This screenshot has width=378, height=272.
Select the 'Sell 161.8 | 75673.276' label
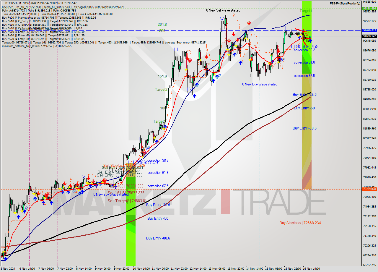click(126, 193)
